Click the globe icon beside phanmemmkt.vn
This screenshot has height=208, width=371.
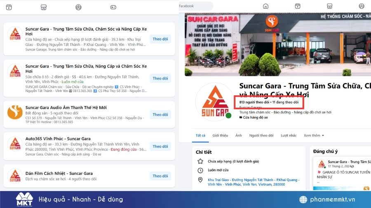coord(303,199)
